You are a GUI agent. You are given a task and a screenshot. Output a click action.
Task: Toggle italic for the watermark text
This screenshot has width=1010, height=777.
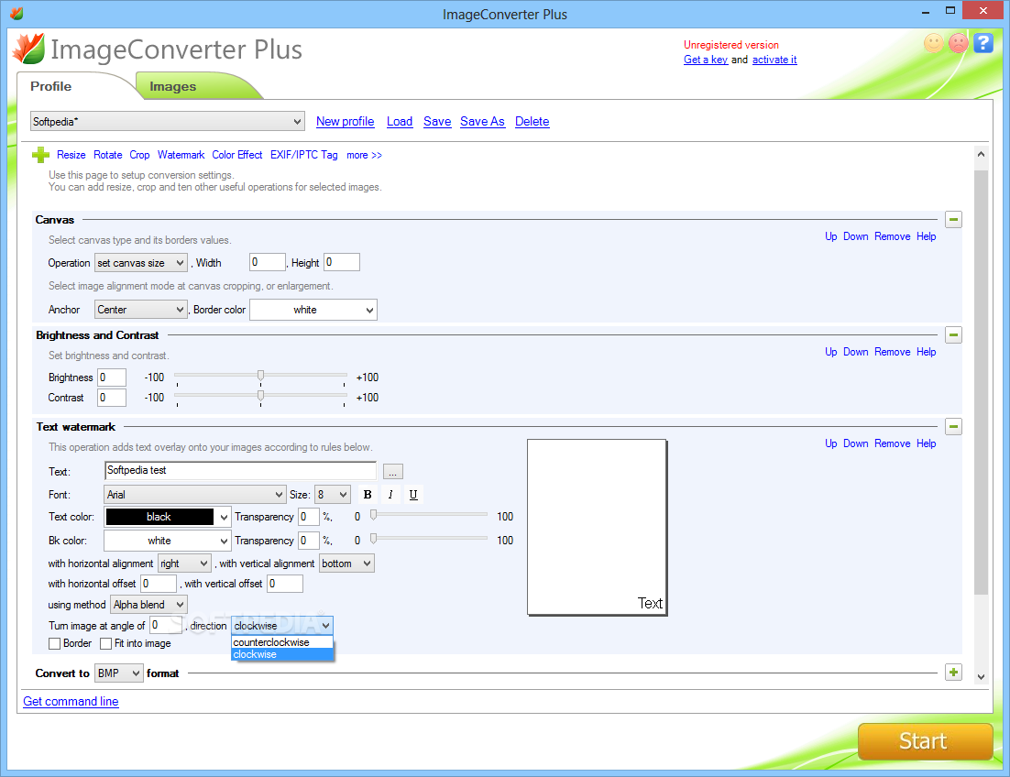tap(390, 495)
